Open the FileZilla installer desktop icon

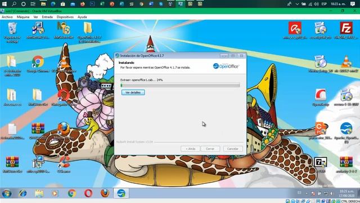346,30
